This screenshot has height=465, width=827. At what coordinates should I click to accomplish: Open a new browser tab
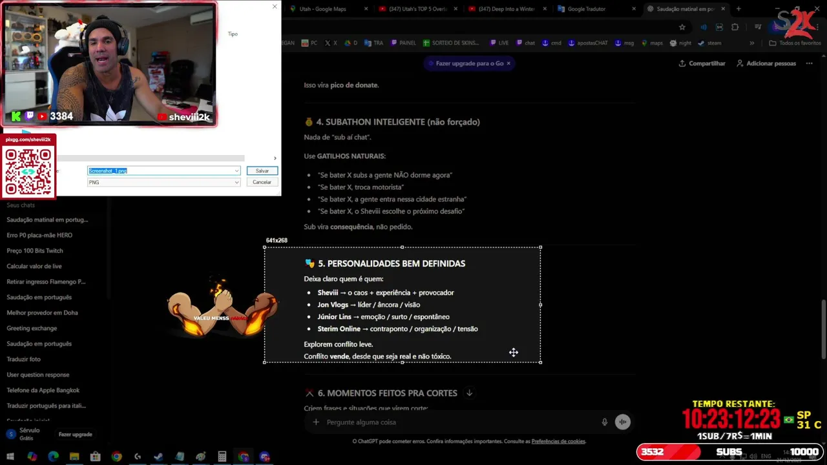click(x=738, y=9)
